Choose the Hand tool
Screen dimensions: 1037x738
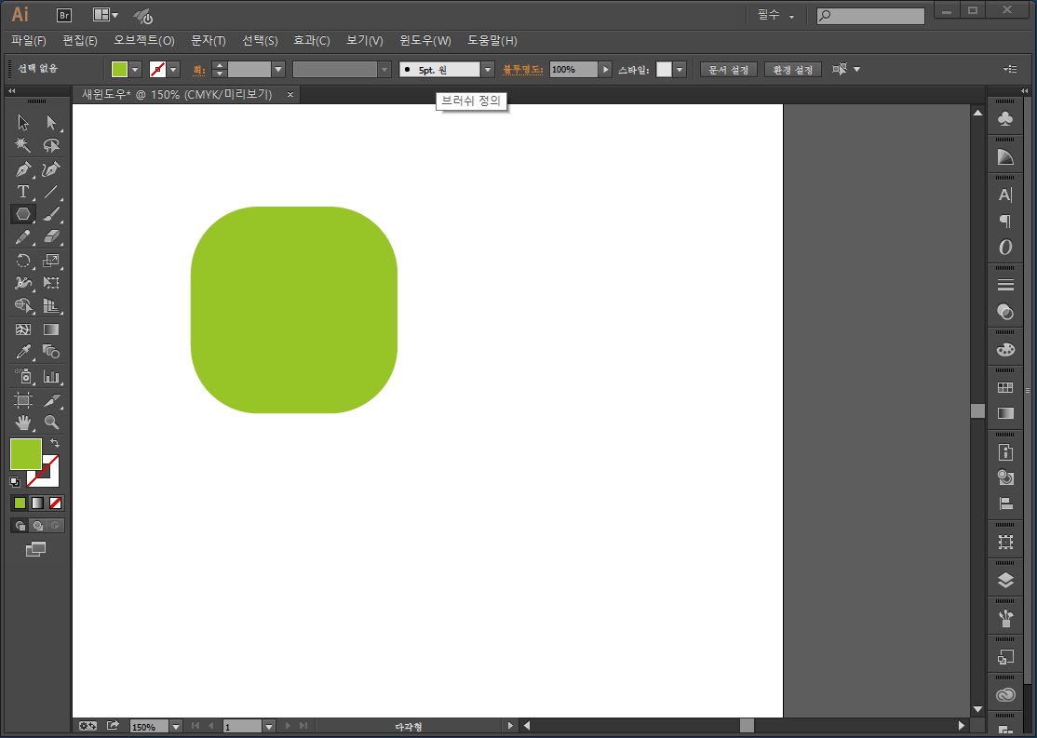pyautogui.click(x=23, y=422)
